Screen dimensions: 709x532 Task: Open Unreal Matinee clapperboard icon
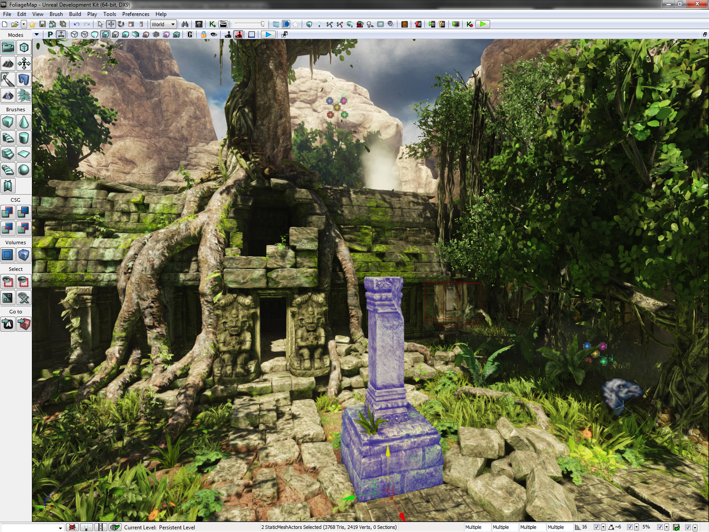(223, 24)
